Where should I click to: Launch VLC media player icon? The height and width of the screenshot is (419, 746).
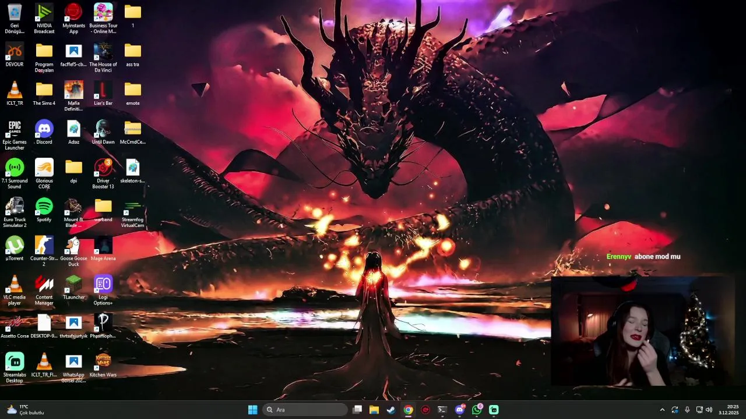[x=15, y=290]
